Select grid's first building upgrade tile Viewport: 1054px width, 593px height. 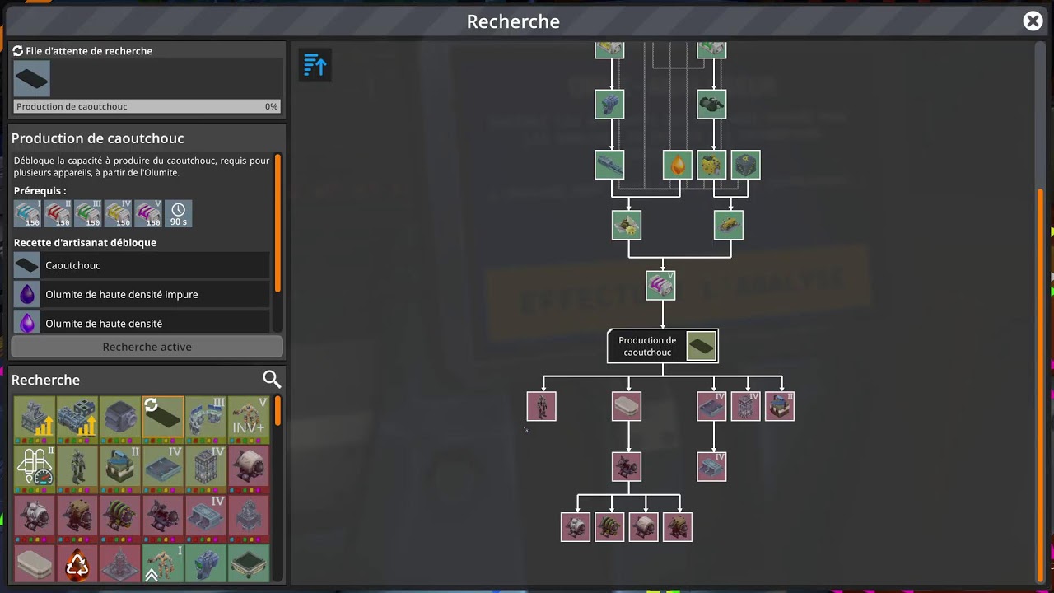35,418
